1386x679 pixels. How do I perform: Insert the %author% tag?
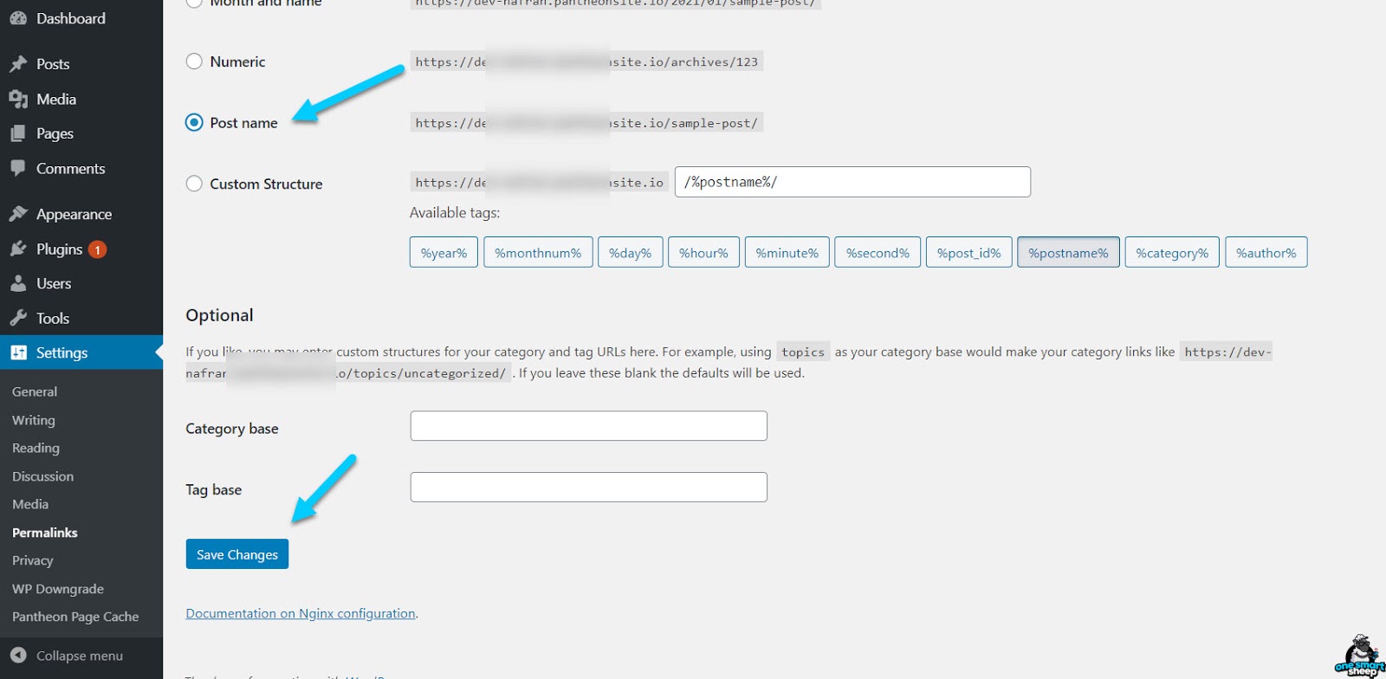(1266, 253)
